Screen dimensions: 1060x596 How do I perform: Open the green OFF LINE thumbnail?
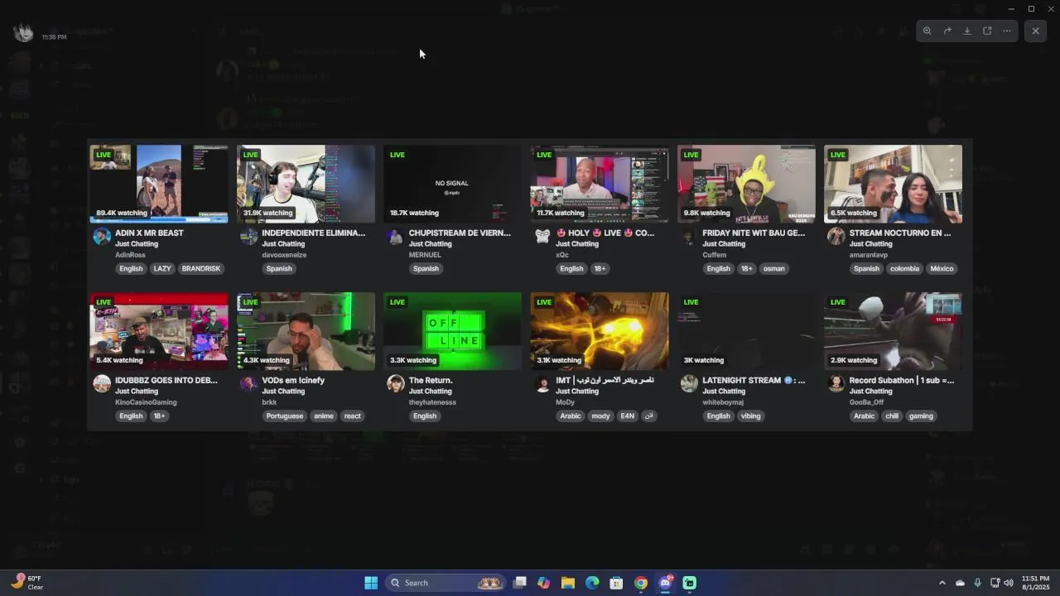(x=452, y=331)
